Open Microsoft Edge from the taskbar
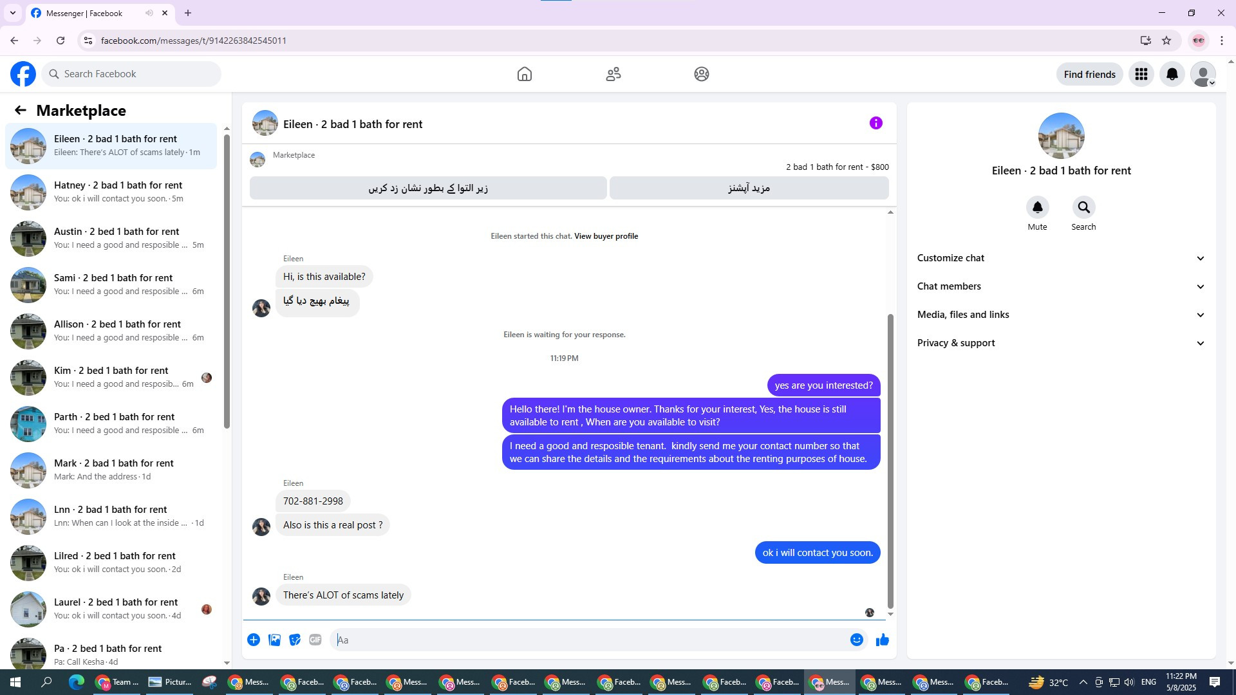The height and width of the screenshot is (695, 1236). 77,682
